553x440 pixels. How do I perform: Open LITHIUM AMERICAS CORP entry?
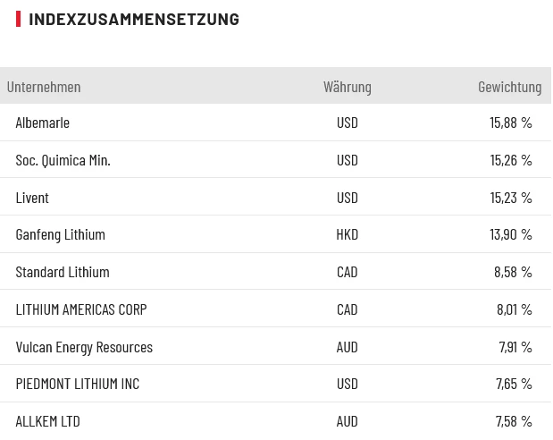click(x=81, y=309)
